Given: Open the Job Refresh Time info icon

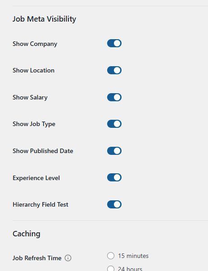Looking at the screenshot, I should (68, 258).
